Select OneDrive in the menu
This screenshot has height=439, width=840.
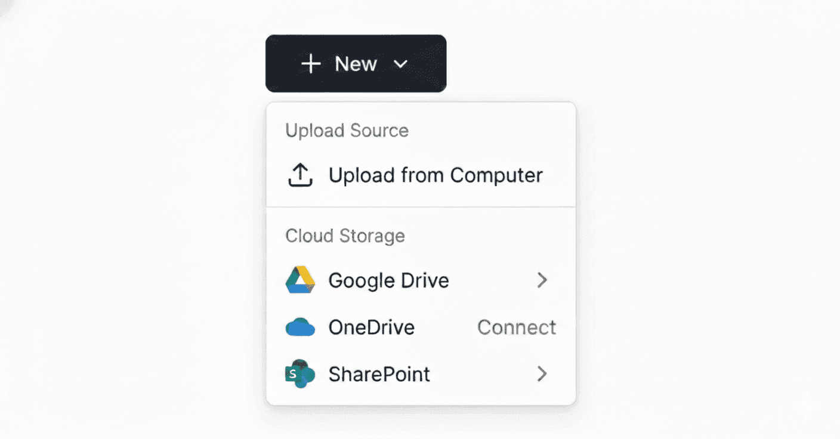pyautogui.click(x=371, y=327)
